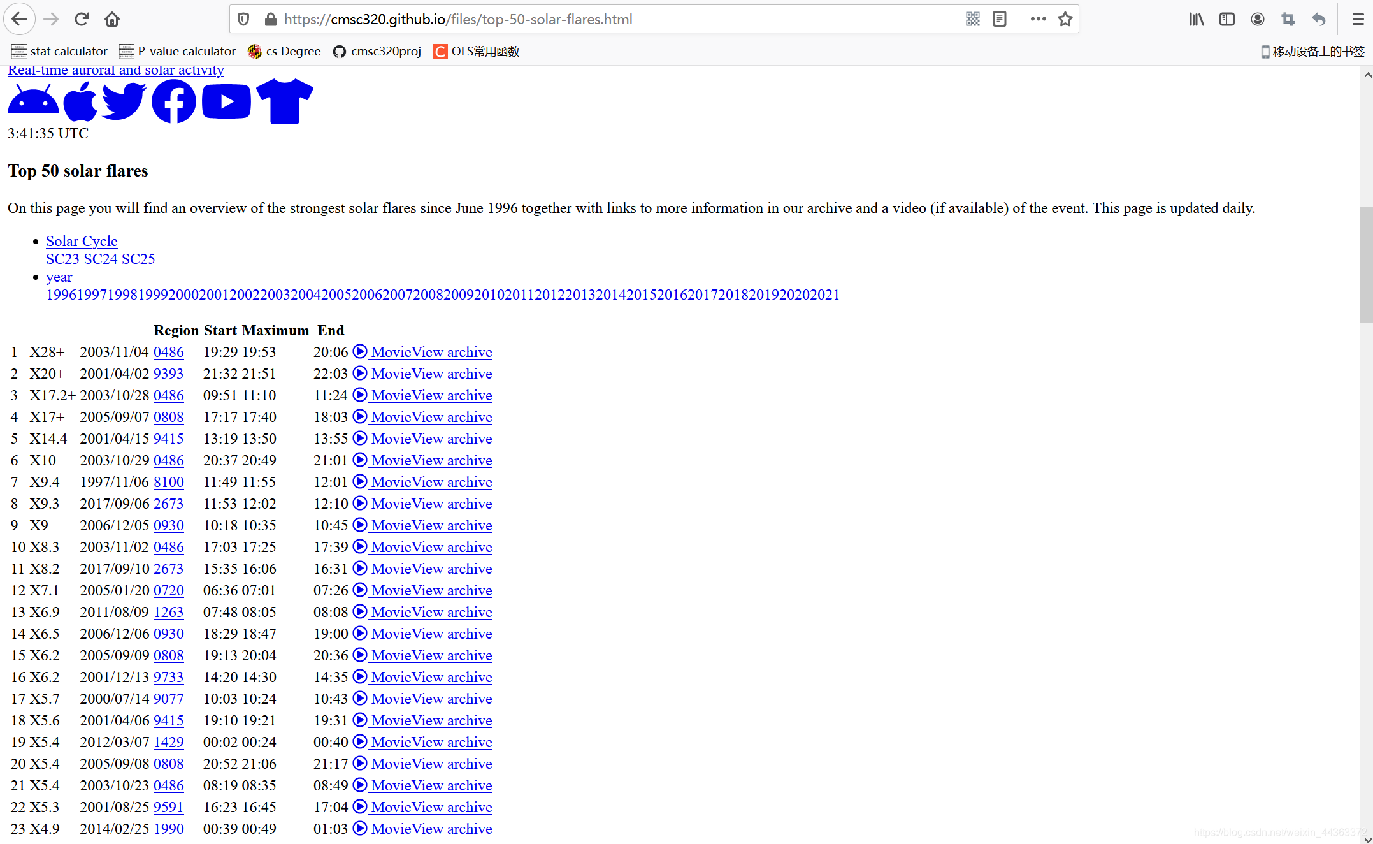This screenshot has height=844, width=1373.
Task: Open Firefox hamburger menu
Action: [1358, 19]
